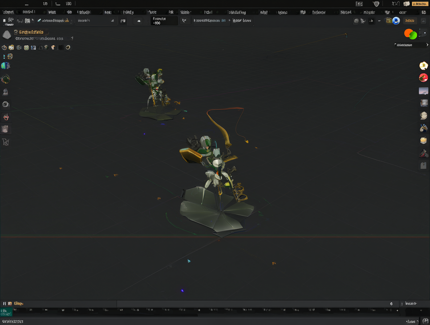The width and height of the screenshot is (430, 325).
Task: Click the yellow box icon in small row
Action: pos(11,48)
